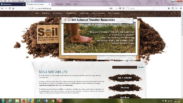The width and height of the screenshot is (183, 103).
Task: Click the Pocket save icon
Action: pos(120,8)
